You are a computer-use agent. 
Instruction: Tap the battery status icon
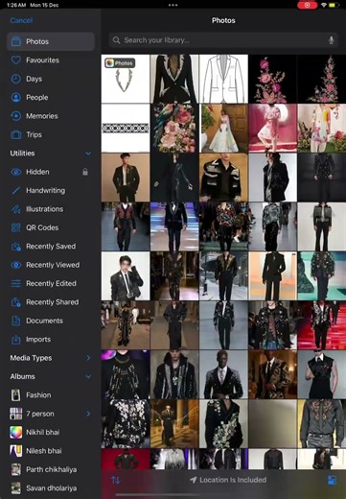pyautogui.click(x=334, y=5)
